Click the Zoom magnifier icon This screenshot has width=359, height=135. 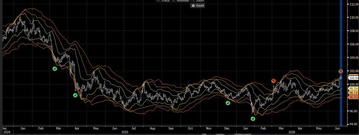point(193,1)
